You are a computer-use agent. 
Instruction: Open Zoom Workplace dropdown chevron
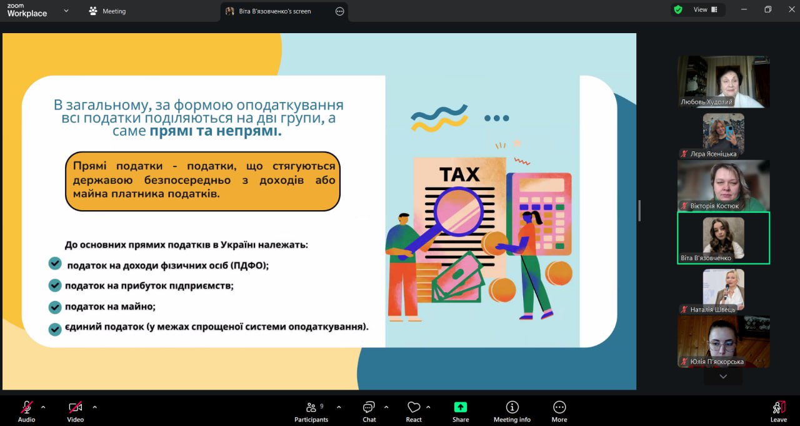coord(66,11)
